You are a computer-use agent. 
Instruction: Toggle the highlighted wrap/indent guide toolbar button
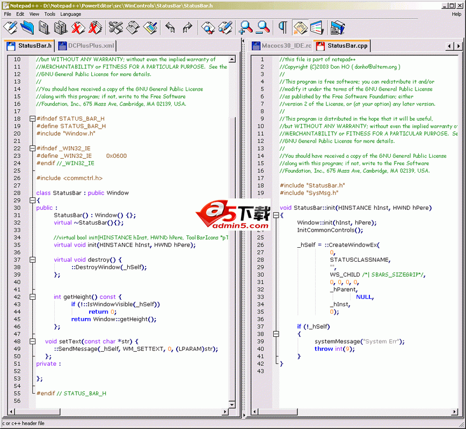click(x=300, y=27)
